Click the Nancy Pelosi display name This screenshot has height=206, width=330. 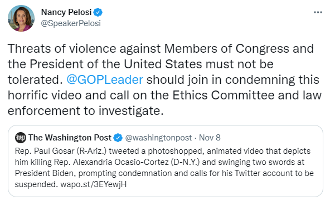(x=66, y=12)
